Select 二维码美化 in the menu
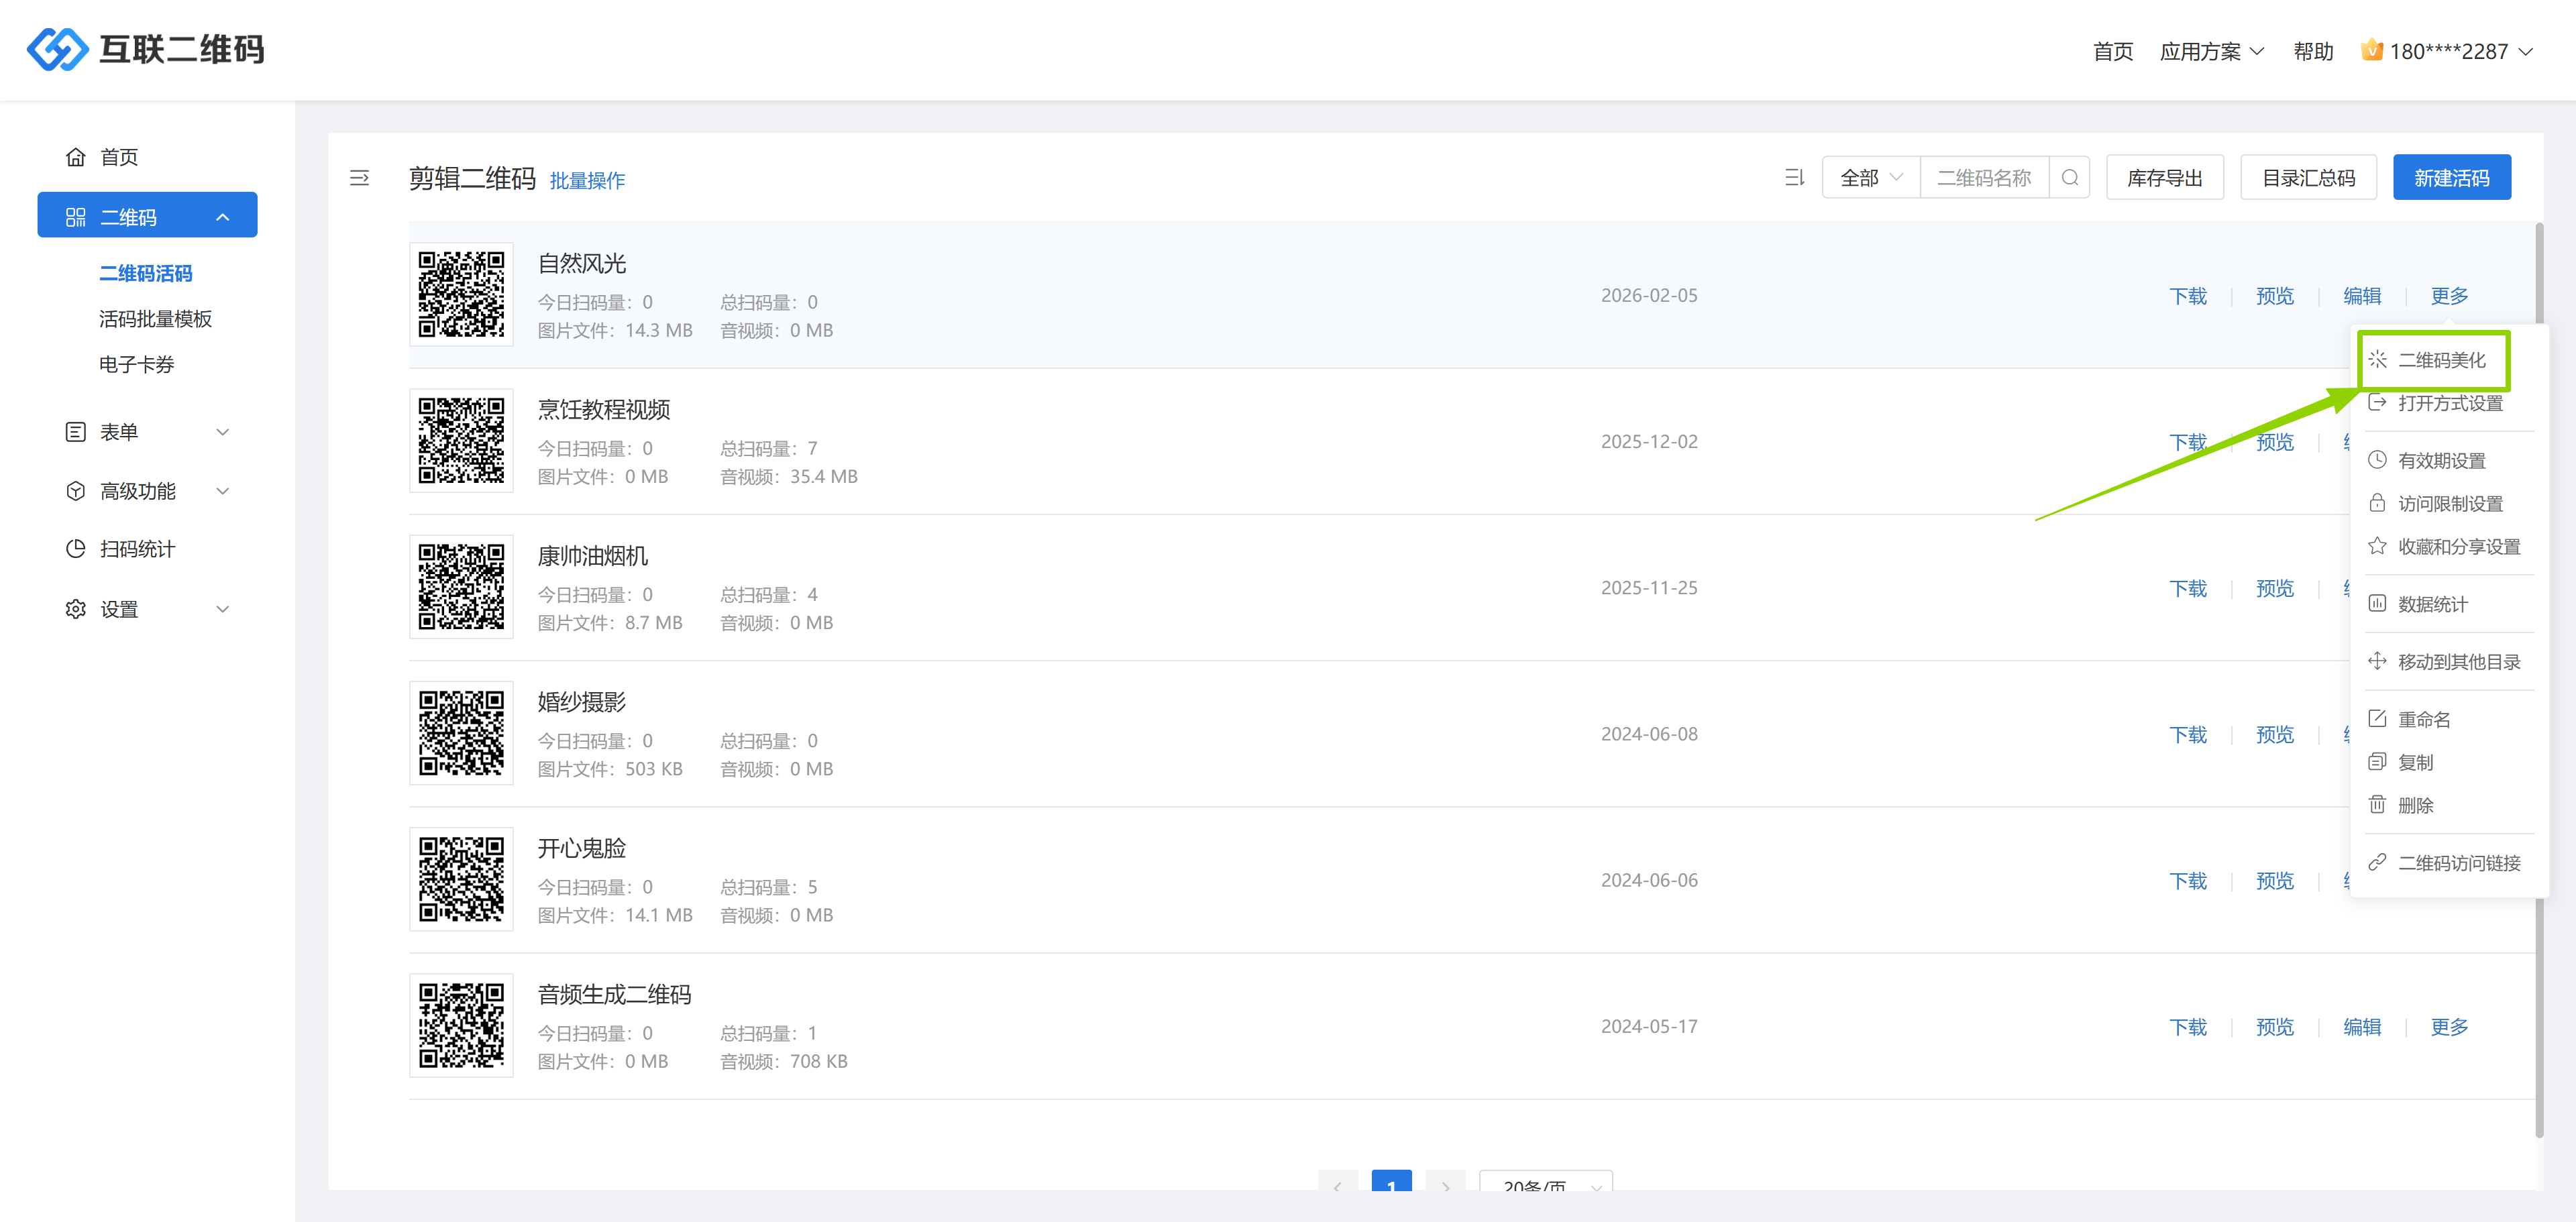2576x1222 pixels. [x=2440, y=360]
